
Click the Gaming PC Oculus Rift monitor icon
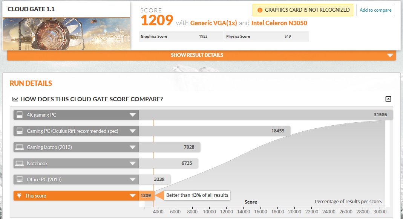point(20,131)
